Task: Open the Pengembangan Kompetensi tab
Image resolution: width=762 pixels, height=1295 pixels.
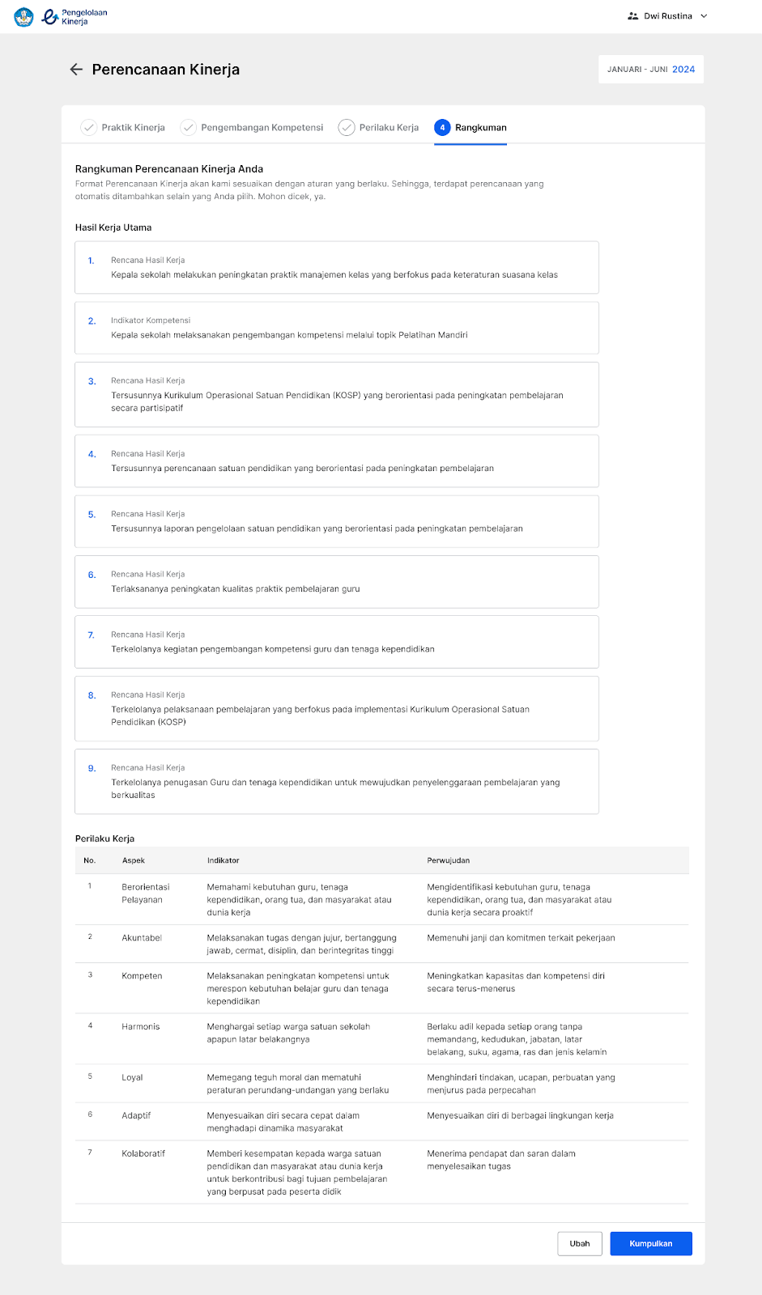Action: (x=252, y=127)
